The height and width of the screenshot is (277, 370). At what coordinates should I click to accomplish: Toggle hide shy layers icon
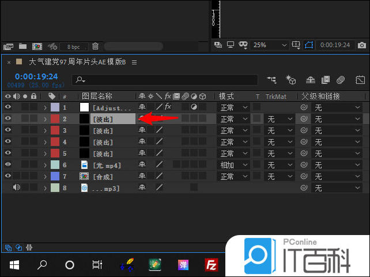click(x=310, y=80)
